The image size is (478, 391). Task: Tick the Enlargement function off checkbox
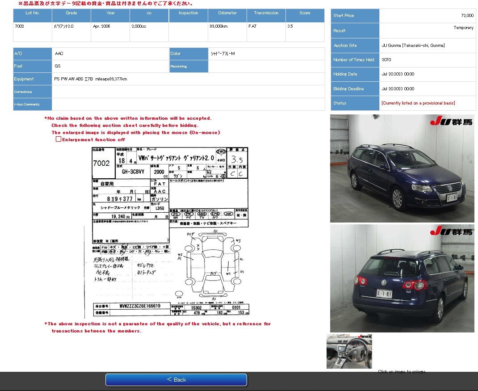pyautogui.click(x=59, y=139)
